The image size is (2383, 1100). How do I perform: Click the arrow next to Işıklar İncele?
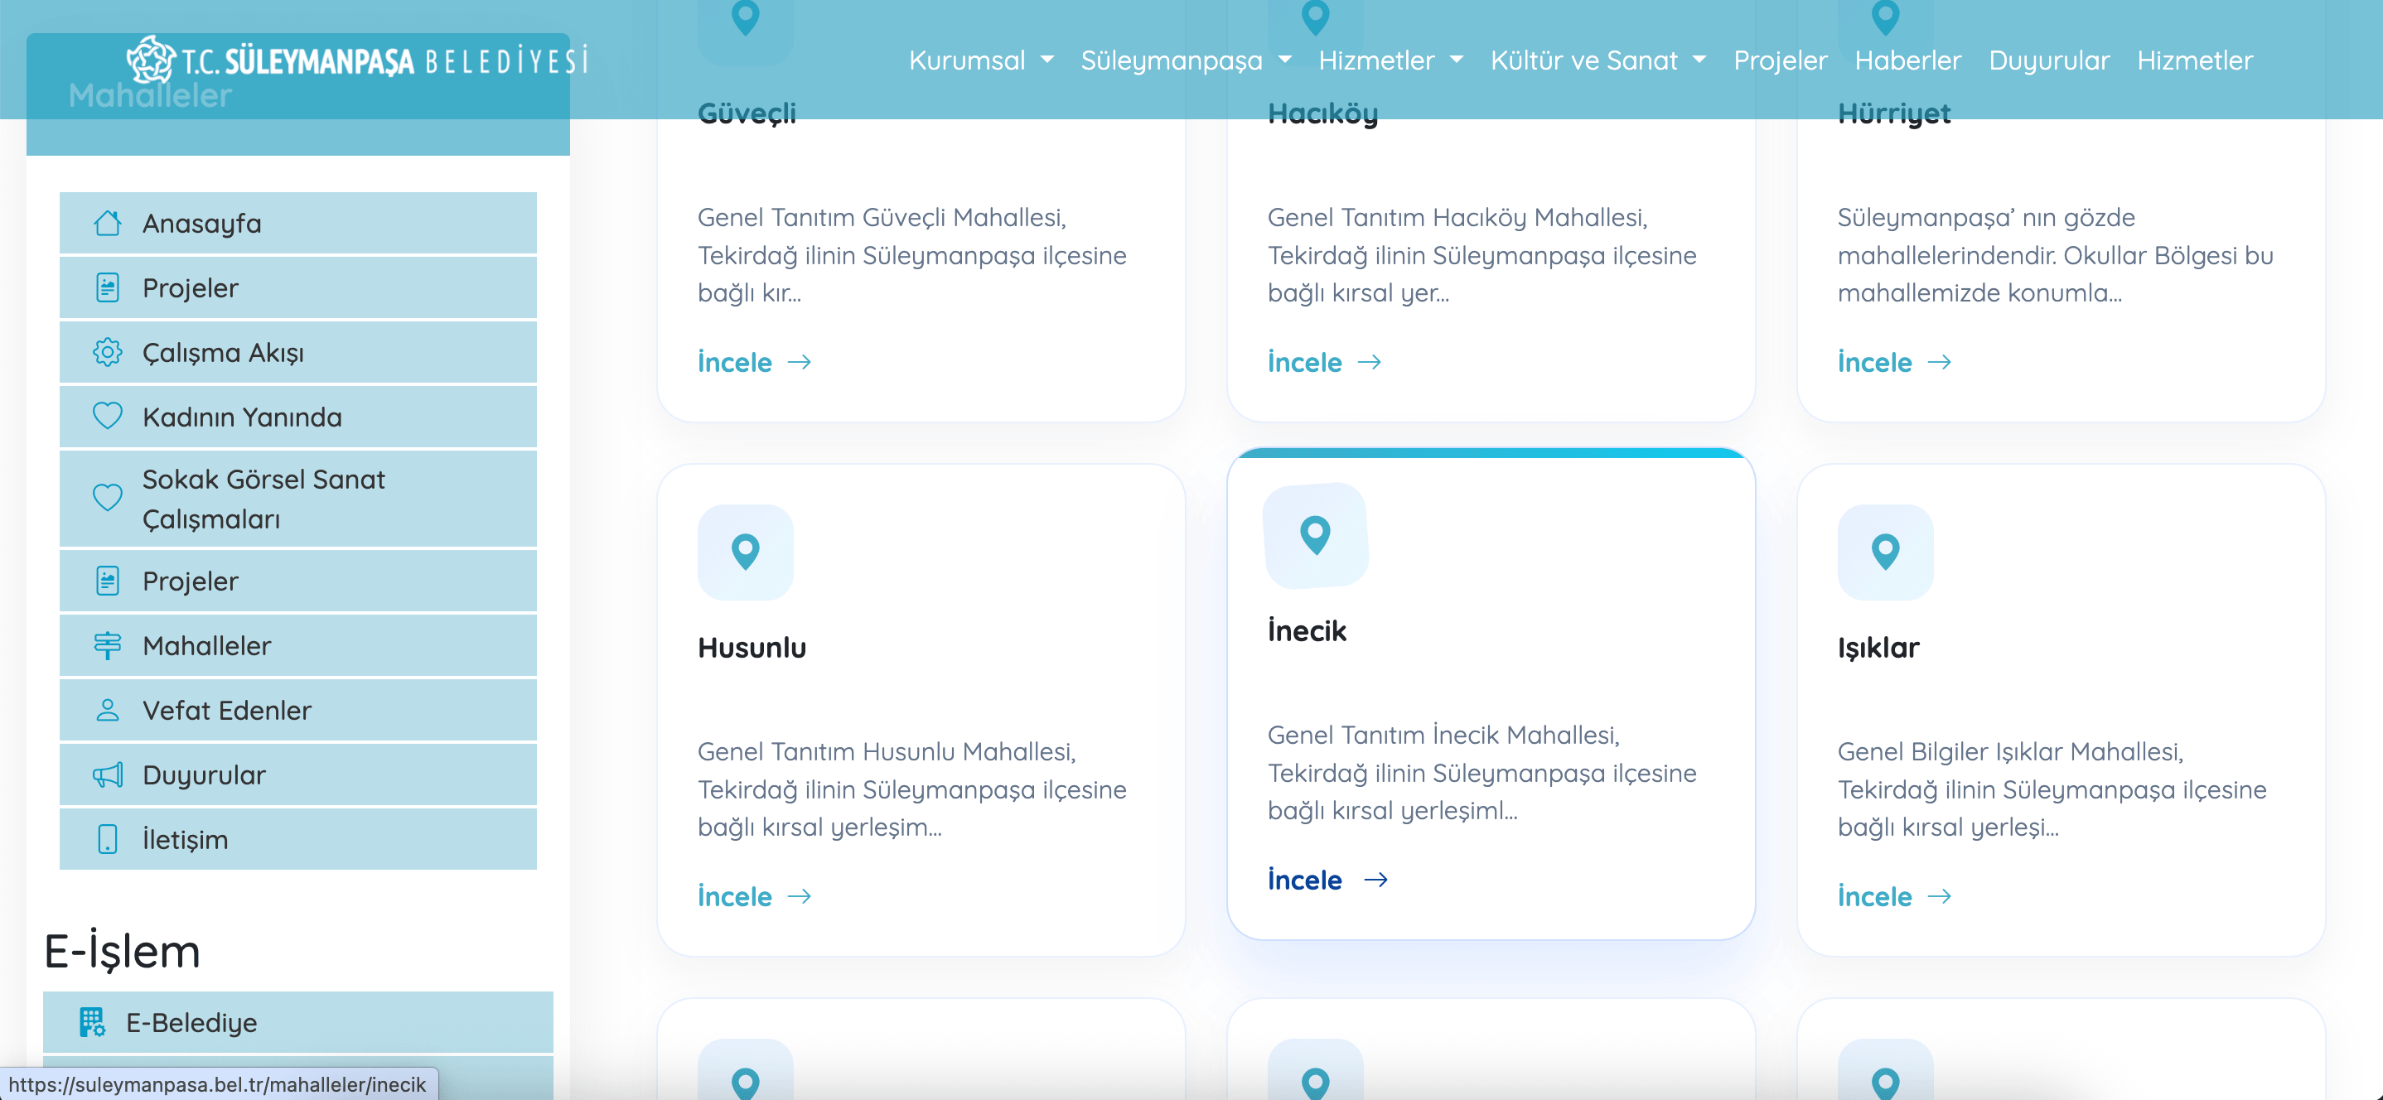[1939, 896]
